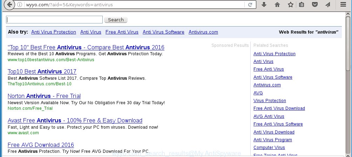
Task: Click Reviews of the Best 10 Antivirus description
Action: tap(85, 54)
